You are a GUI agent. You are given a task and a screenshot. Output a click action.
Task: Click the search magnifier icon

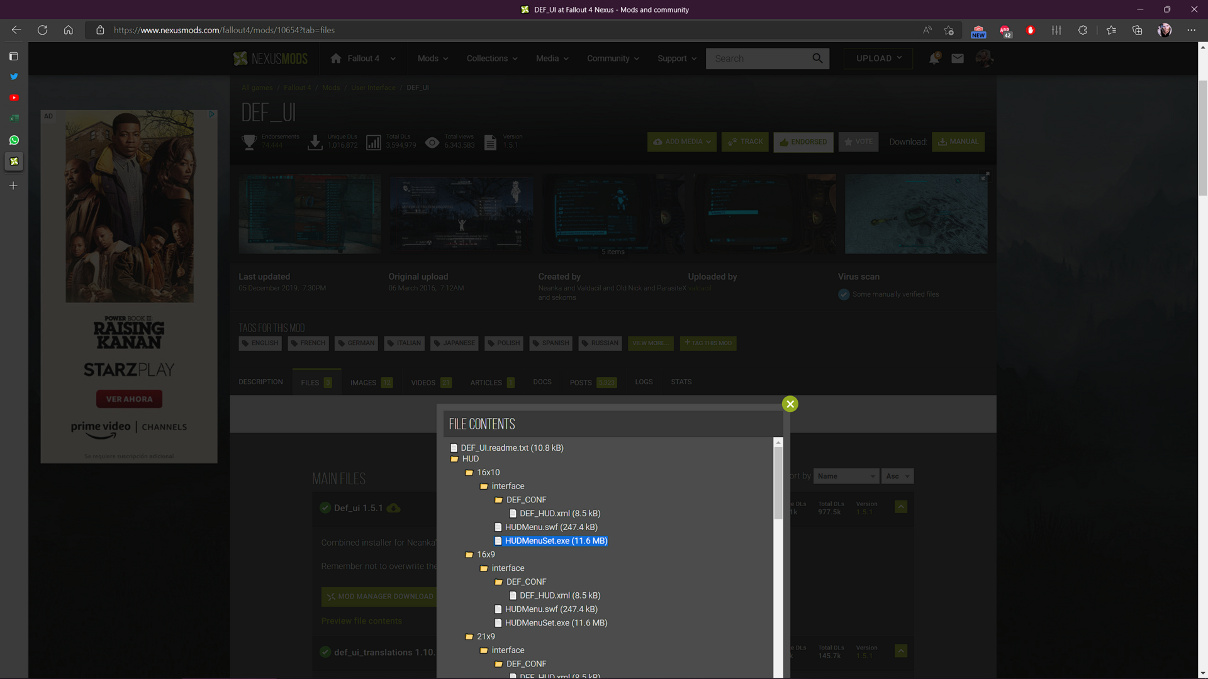click(817, 58)
